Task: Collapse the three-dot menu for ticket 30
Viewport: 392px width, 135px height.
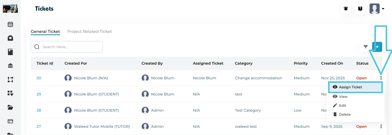Action: click(x=381, y=78)
